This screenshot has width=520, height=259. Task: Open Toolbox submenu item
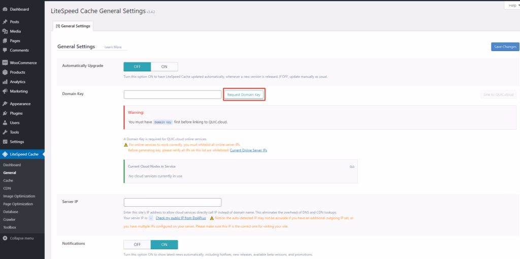pyautogui.click(x=10, y=228)
